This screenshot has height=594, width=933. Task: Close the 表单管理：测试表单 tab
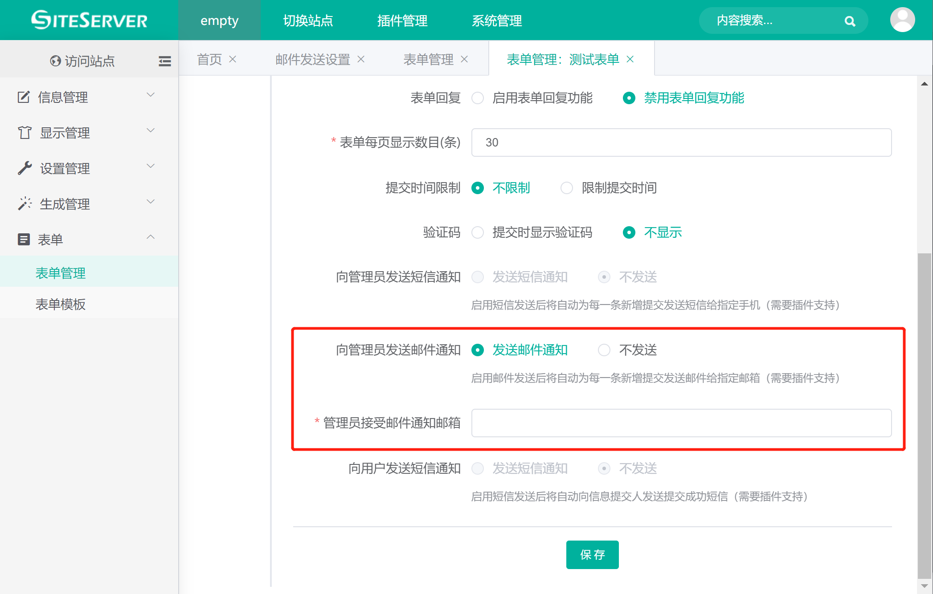pos(630,59)
